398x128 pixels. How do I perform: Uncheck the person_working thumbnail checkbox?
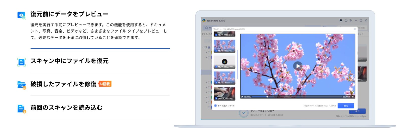point(216,98)
